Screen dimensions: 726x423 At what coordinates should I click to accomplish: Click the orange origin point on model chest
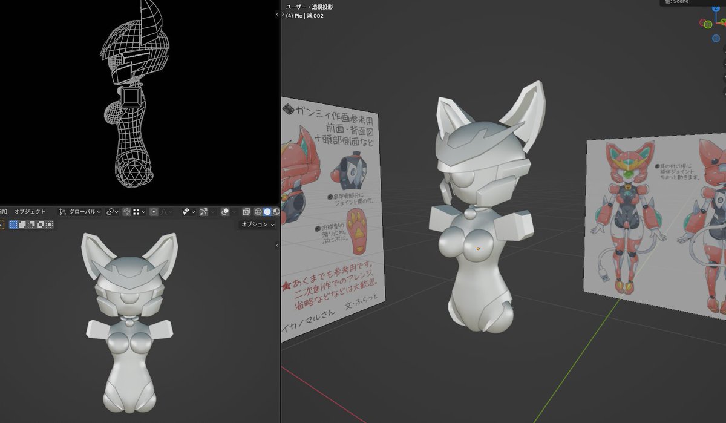[x=478, y=248]
